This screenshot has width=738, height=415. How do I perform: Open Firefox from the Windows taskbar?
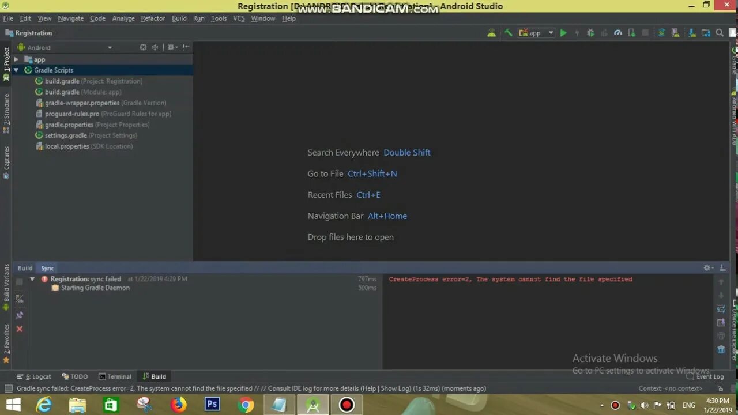pos(179,405)
